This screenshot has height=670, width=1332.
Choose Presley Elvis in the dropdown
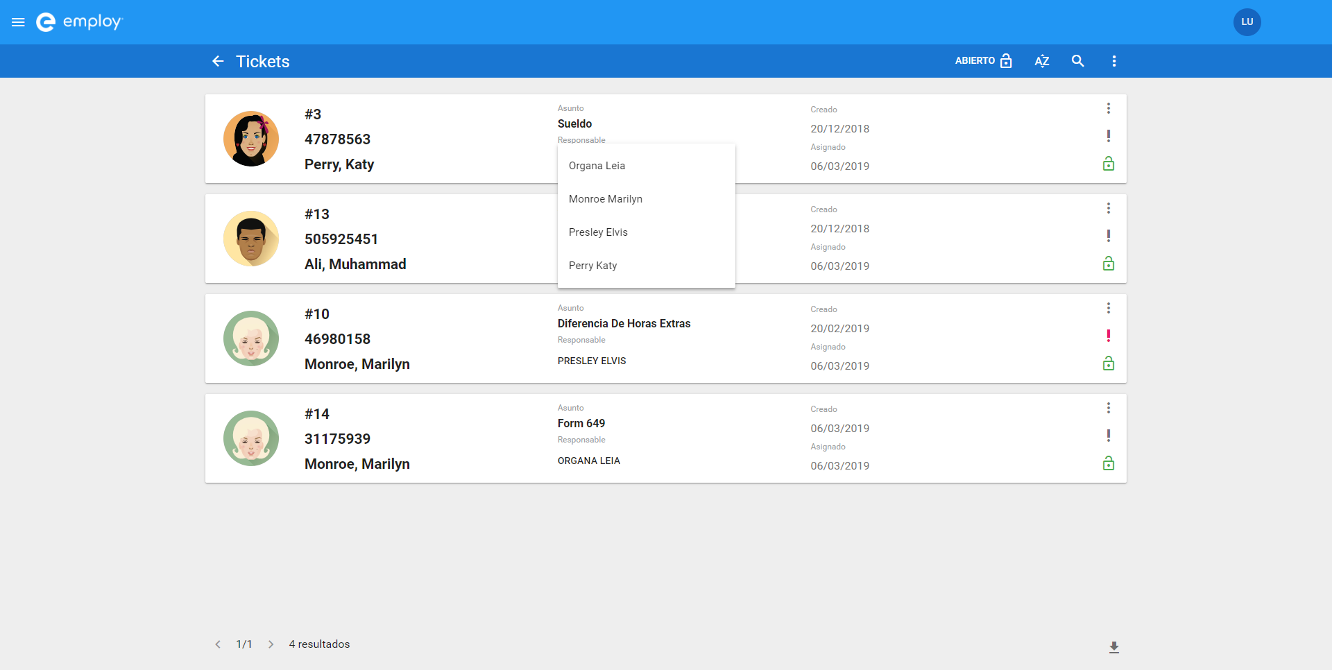click(646, 232)
